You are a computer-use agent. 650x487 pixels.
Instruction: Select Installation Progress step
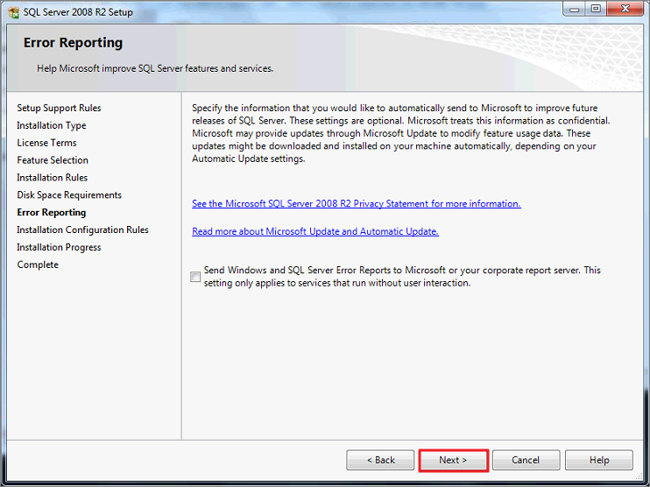[x=59, y=247]
